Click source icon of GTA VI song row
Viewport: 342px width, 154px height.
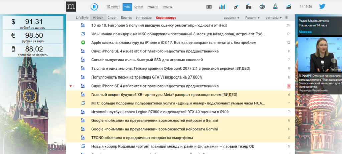83,77
